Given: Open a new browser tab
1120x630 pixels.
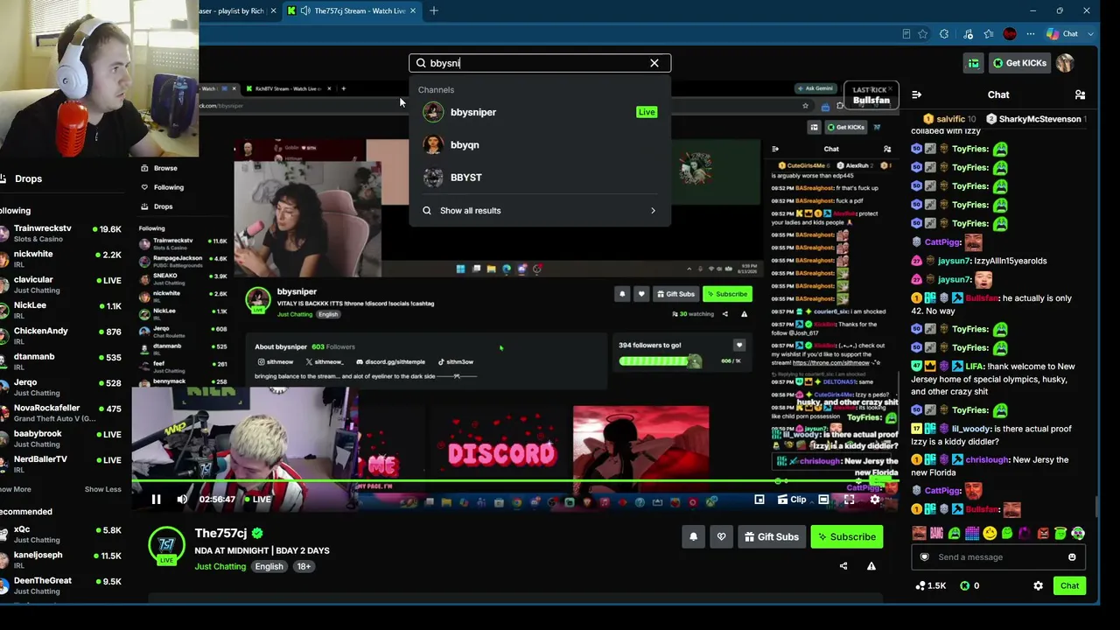Looking at the screenshot, I should [x=434, y=10].
